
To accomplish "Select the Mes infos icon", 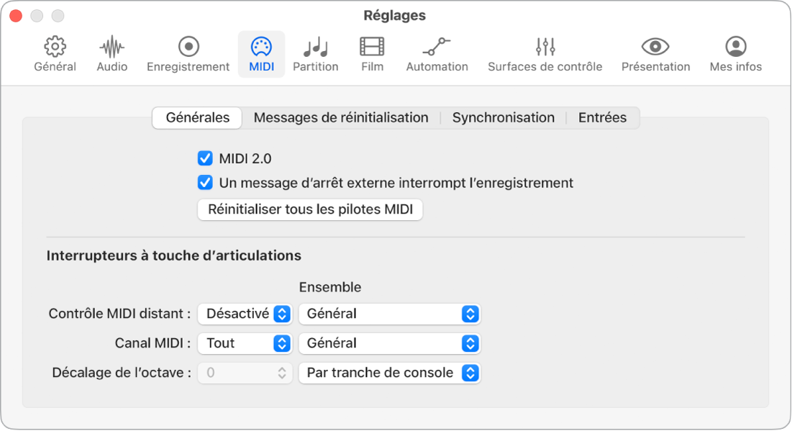I will [x=734, y=53].
